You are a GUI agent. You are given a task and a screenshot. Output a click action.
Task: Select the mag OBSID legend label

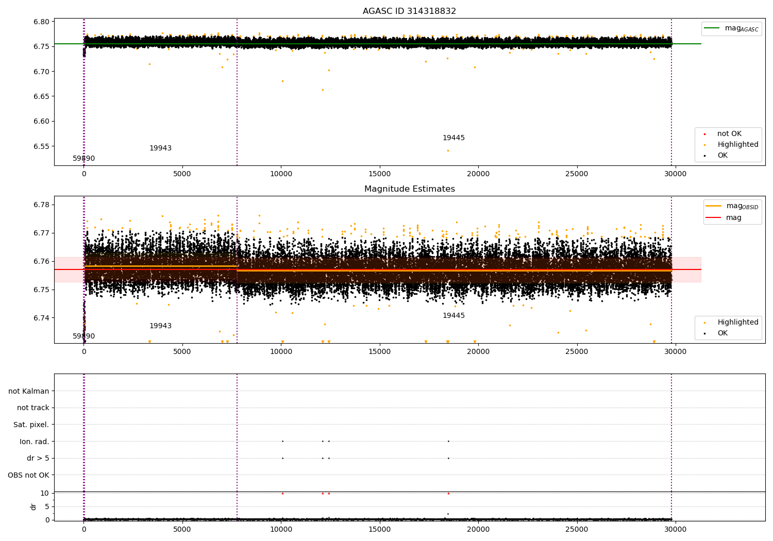[x=742, y=206]
